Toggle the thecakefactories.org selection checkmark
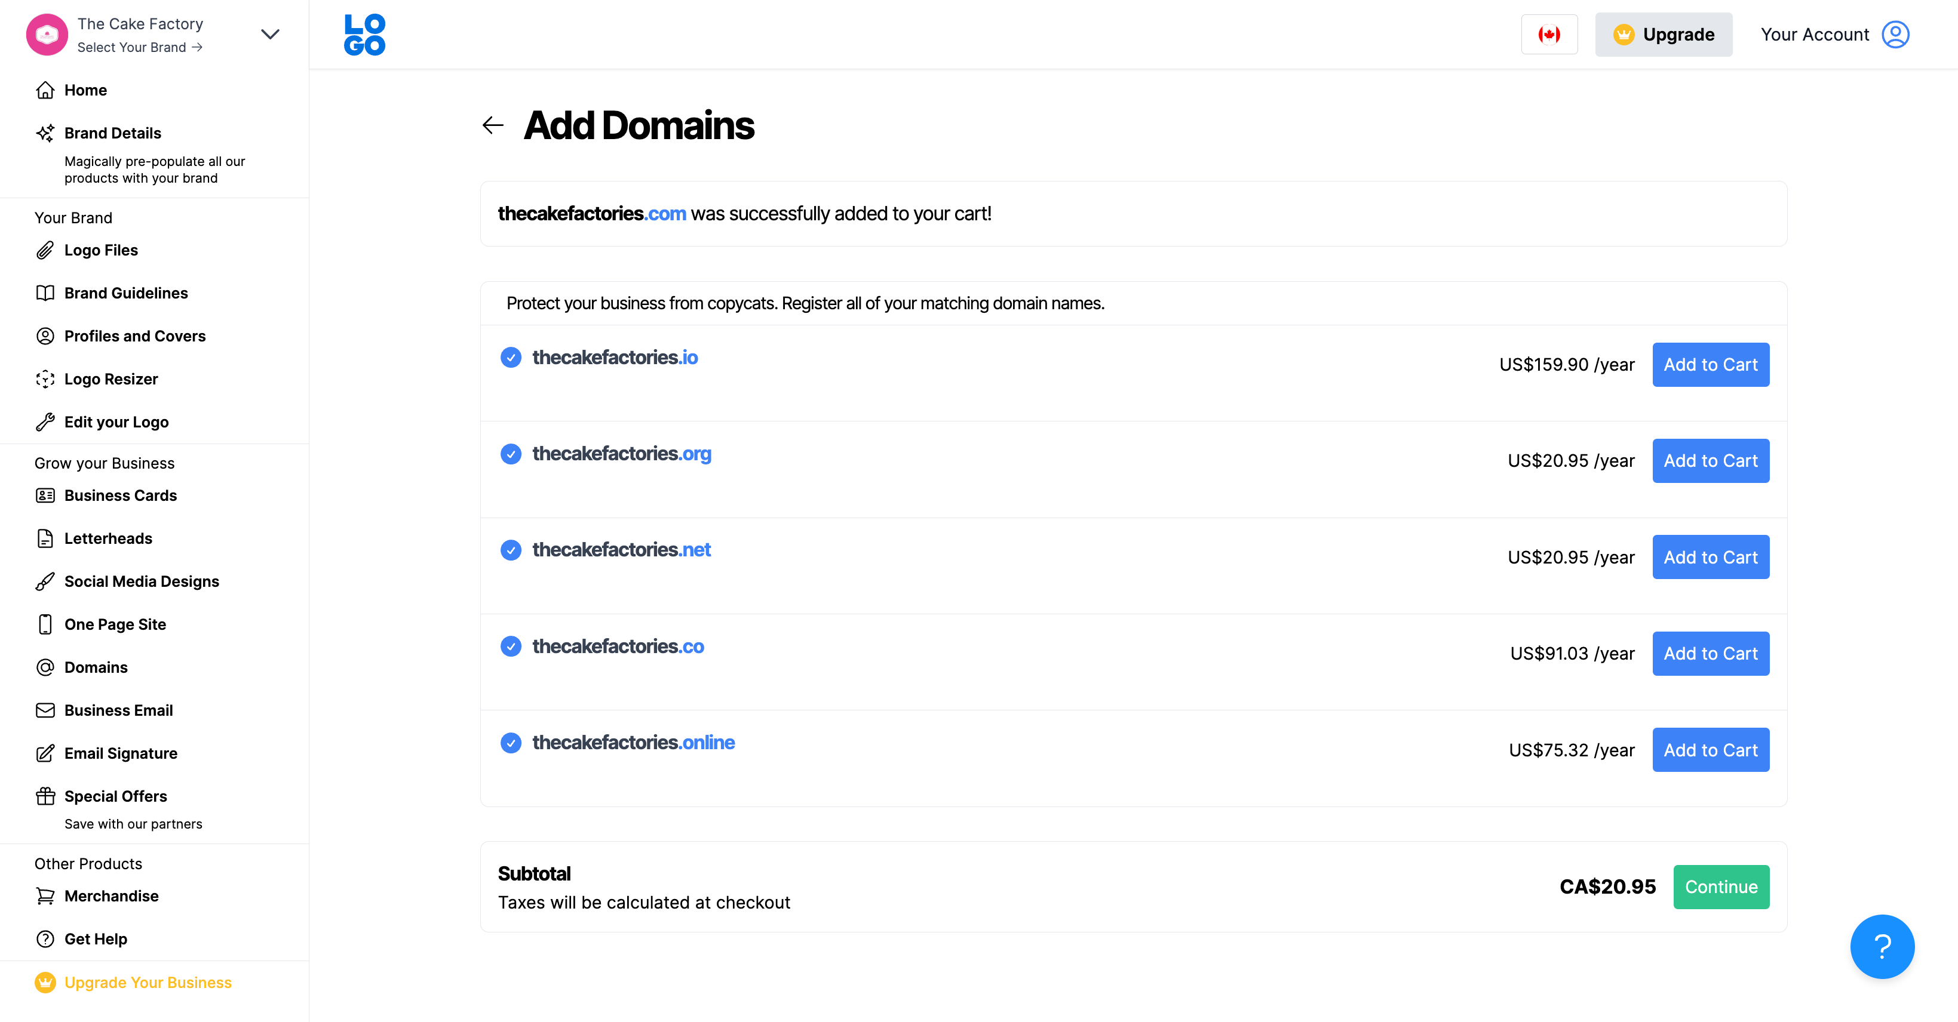Image resolution: width=1958 pixels, height=1022 pixels. coord(511,454)
